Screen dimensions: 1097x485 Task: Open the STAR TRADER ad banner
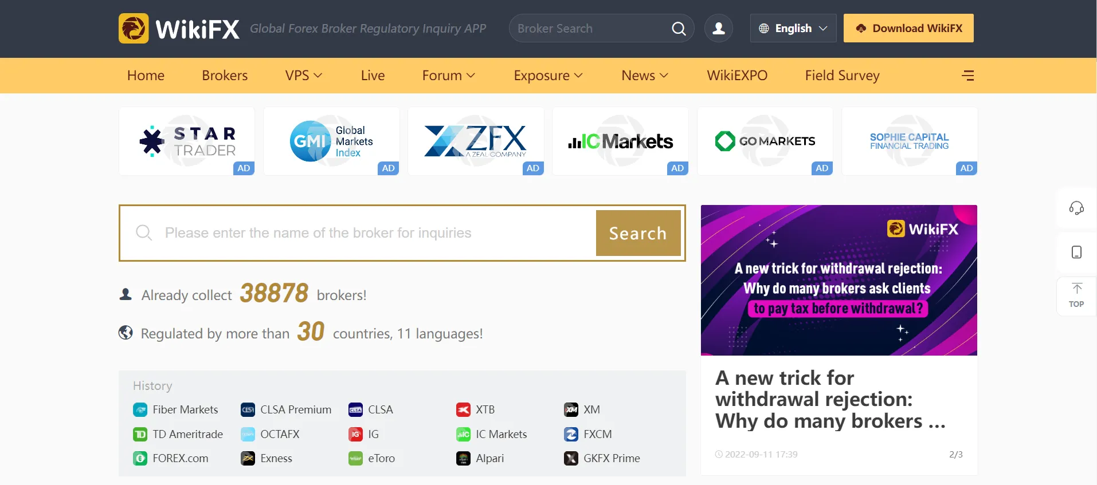click(187, 141)
